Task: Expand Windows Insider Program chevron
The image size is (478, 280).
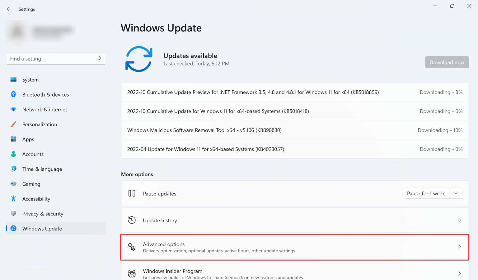Action: tap(460, 273)
